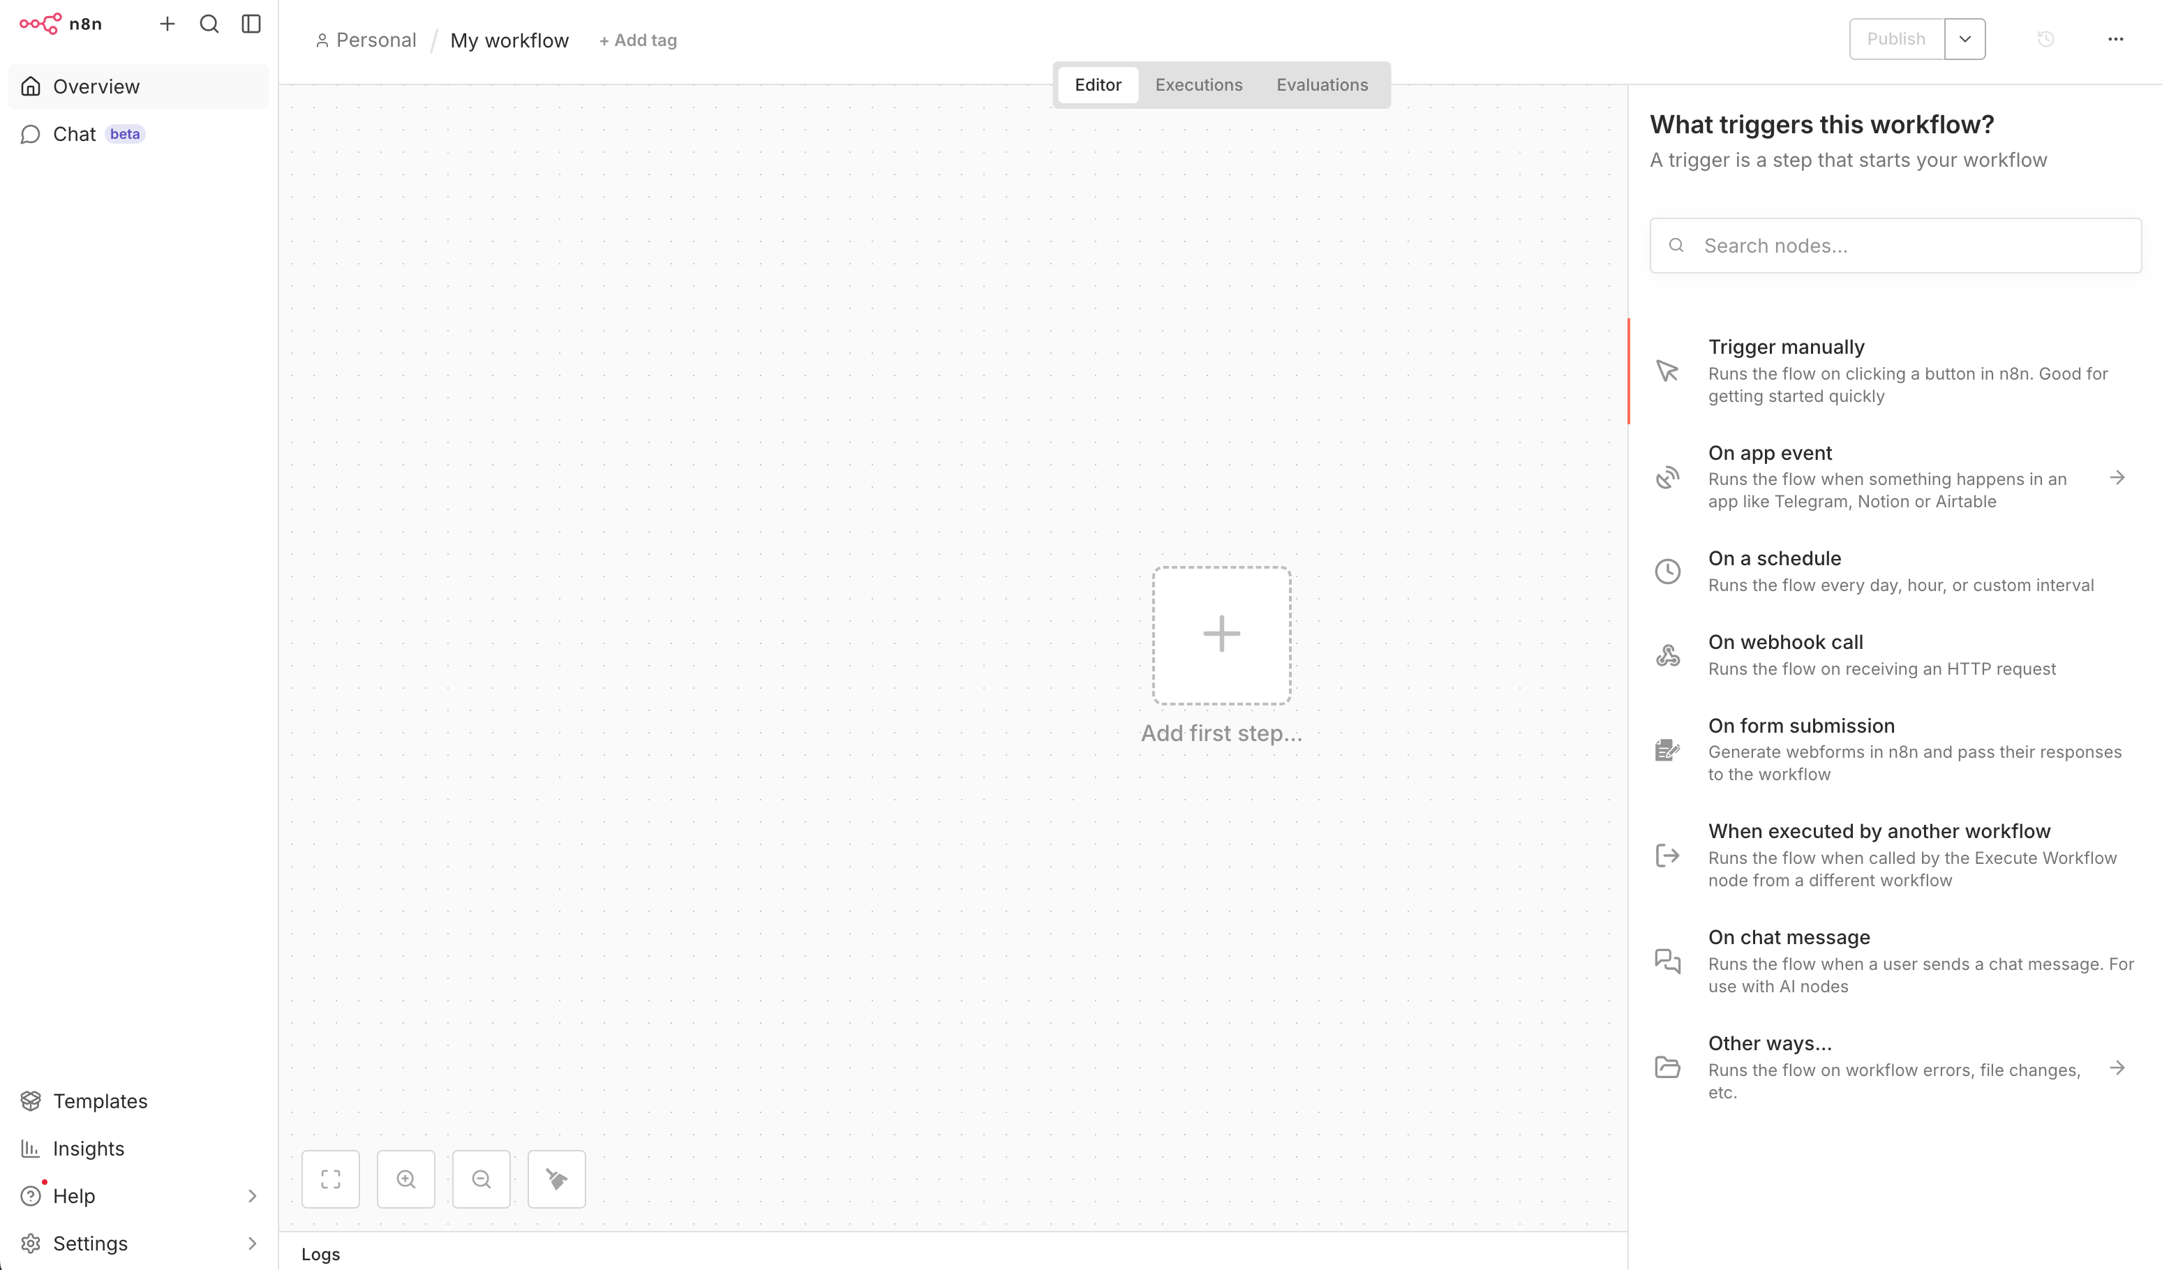Screen dimensions: 2162x1270
Task: Switch to the Executions tab
Action: point(1198,85)
